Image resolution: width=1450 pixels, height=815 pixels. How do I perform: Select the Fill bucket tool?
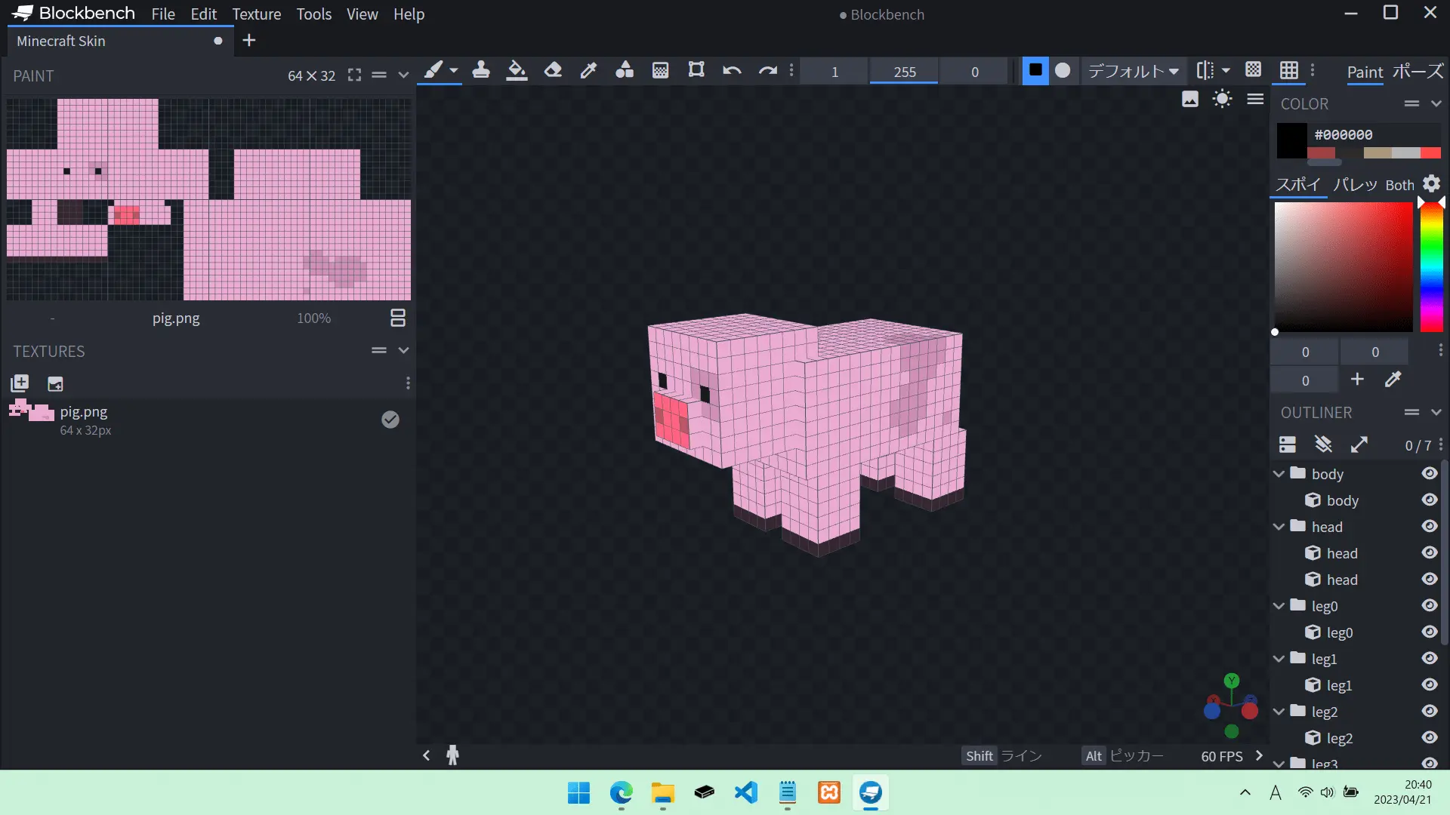click(x=517, y=71)
